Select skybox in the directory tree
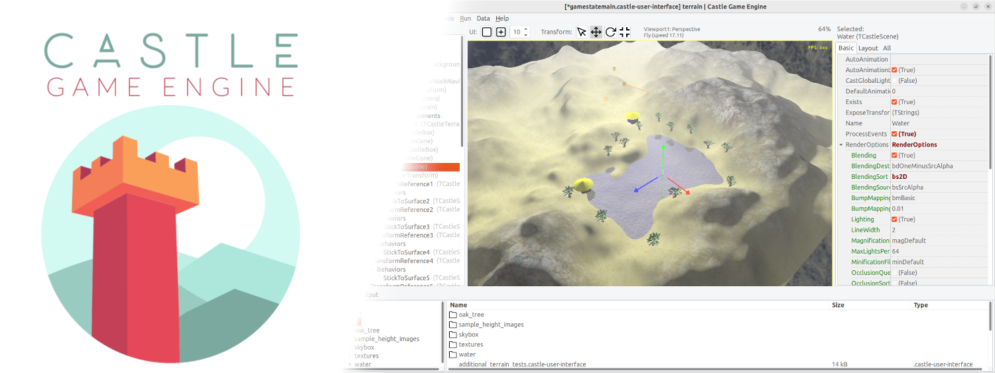Screen dimensions: 995x373 pos(365,347)
